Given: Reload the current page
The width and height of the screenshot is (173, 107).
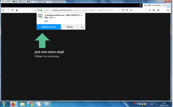Looking at the screenshot, I should coord(12,10).
